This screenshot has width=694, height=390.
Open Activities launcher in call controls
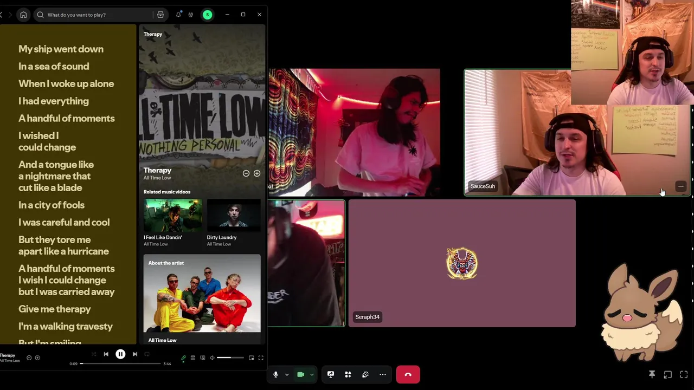(x=348, y=374)
